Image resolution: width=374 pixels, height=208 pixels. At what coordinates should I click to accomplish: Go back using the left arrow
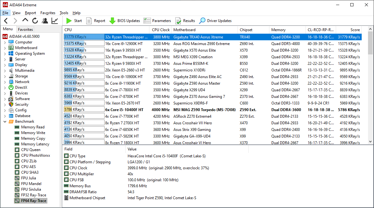click(x=6, y=21)
